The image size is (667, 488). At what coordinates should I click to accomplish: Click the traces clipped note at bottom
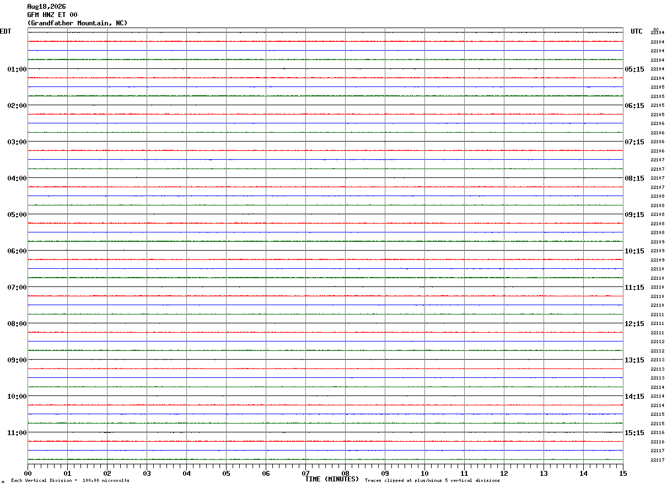pos(432,481)
